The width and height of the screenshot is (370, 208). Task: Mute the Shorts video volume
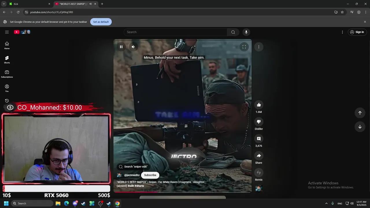tap(133, 47)
